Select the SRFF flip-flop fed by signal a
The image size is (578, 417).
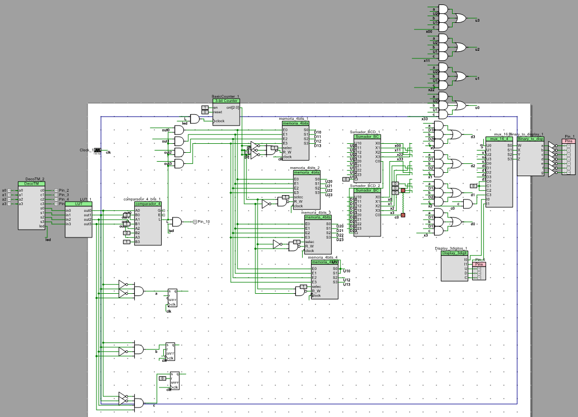pos(172,298)
